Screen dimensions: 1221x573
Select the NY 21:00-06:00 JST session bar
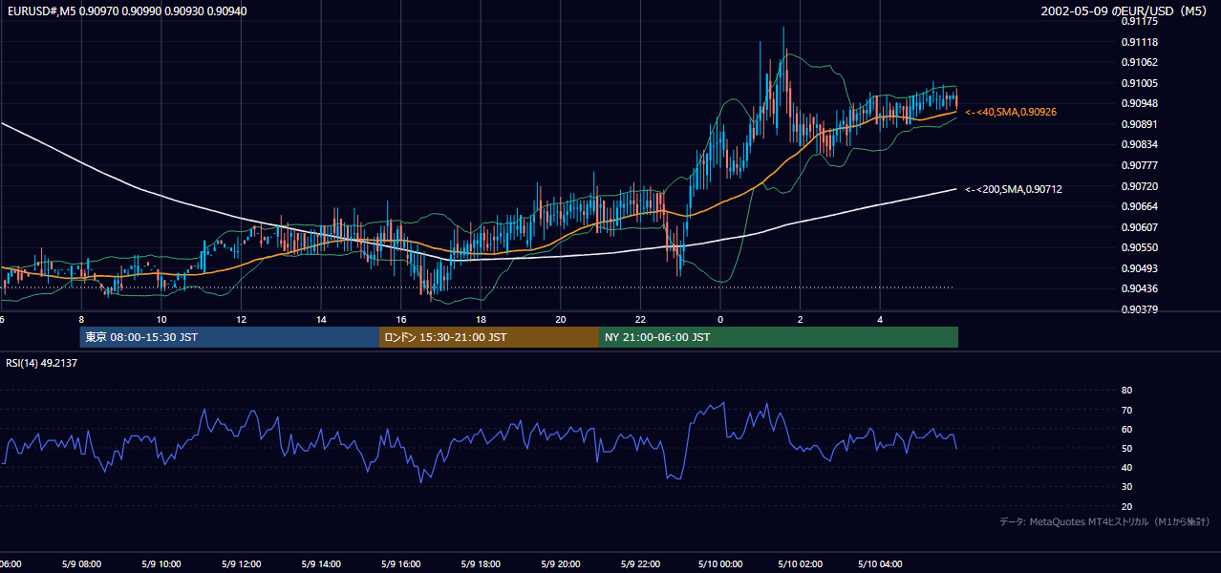[779, 337]
